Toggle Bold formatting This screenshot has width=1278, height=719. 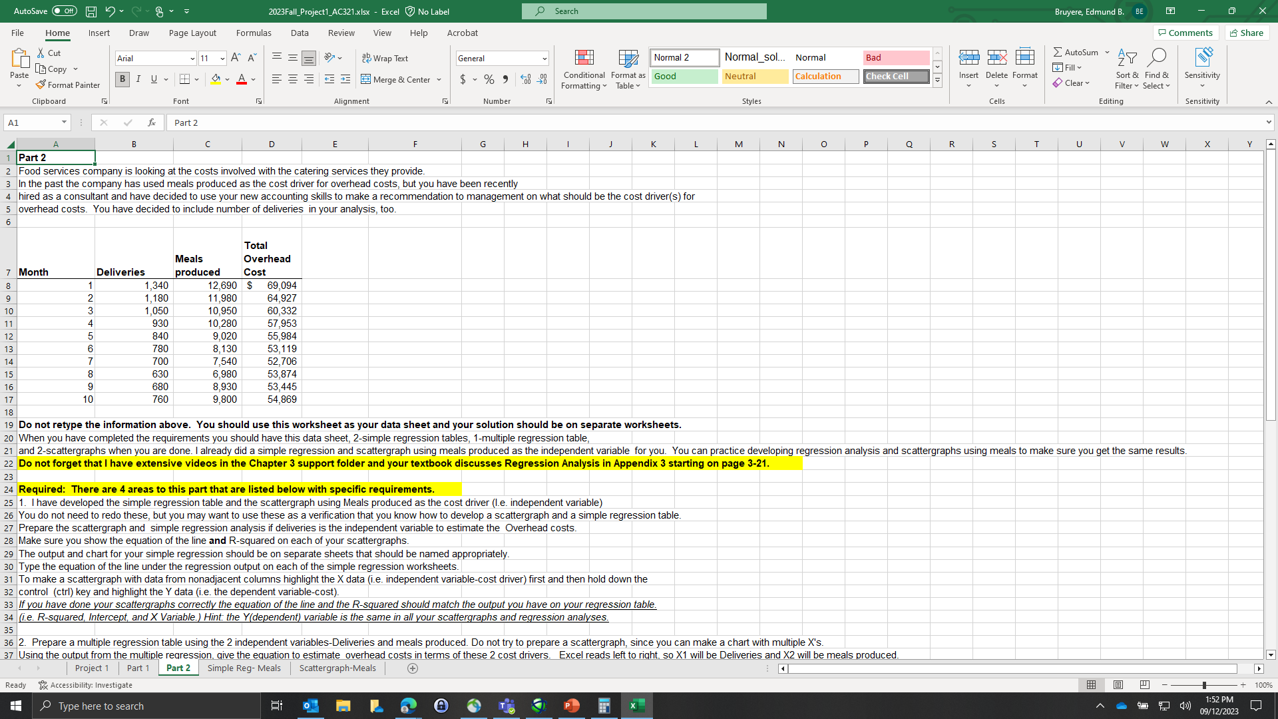(122, 79)
